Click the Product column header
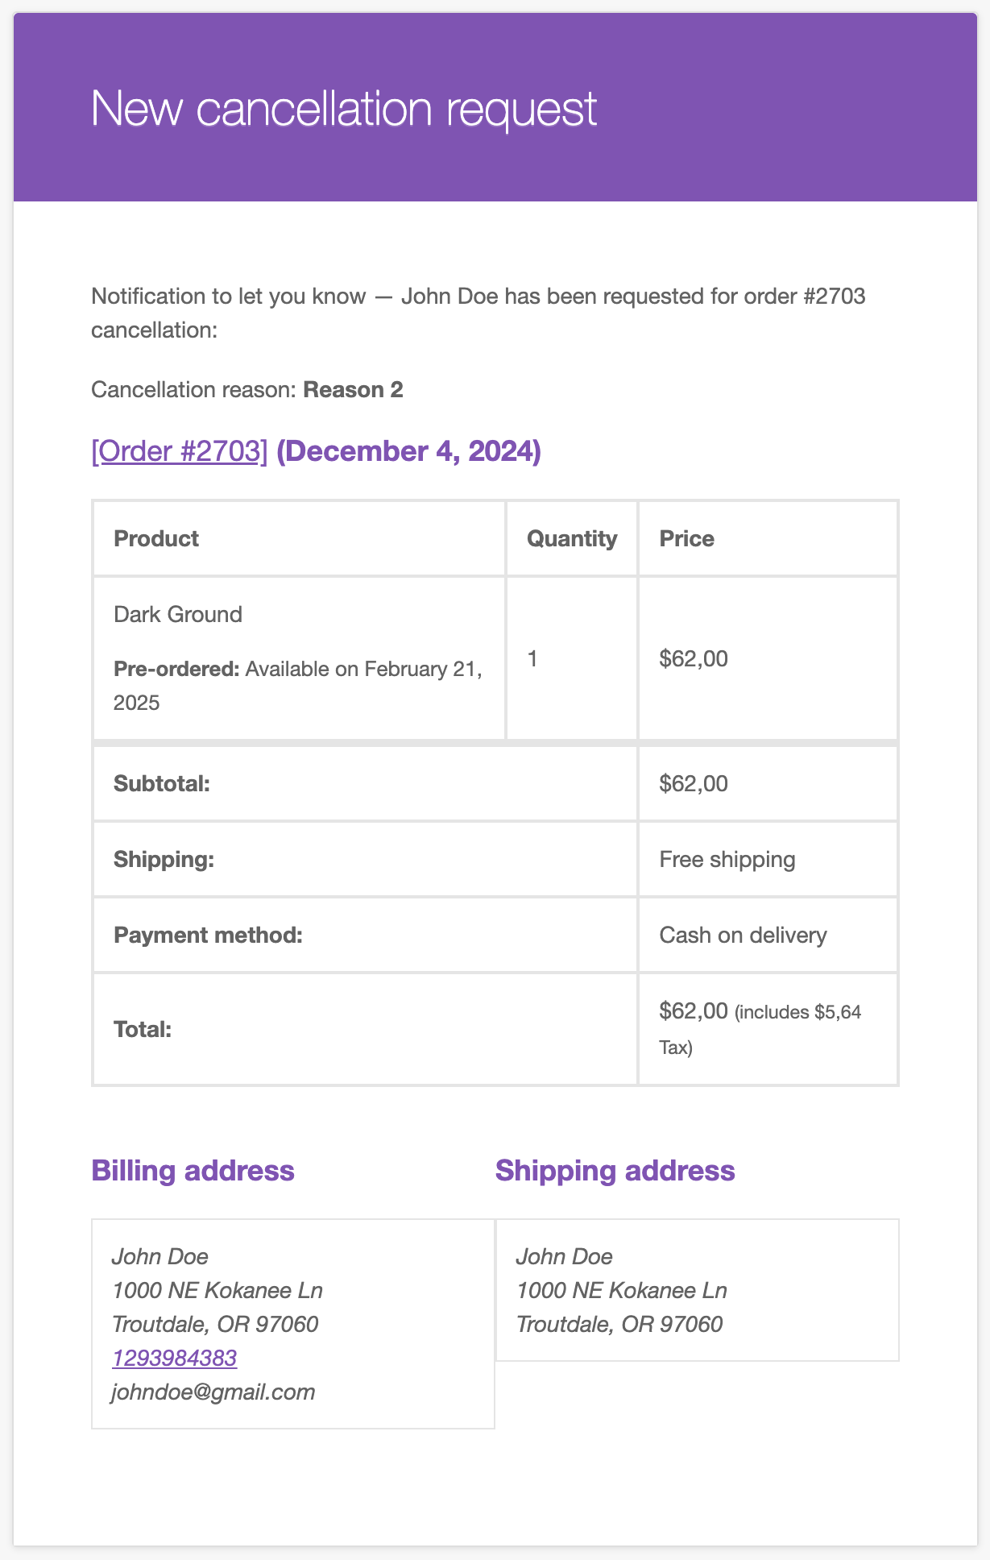This screenshot has width=990, height=1560. (x=156, y=538)
